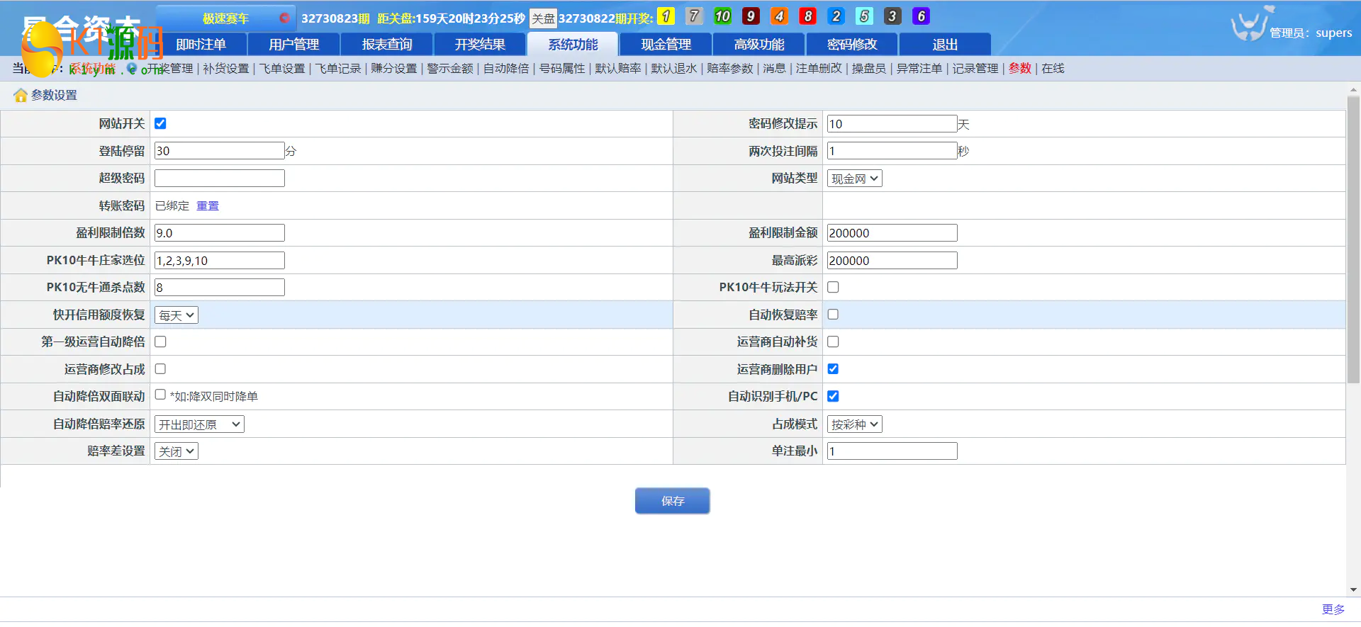Open the 网站类型 dropdown
Image resolution: width=1361 pixels, height=627 pixels.
pos(854,179)
